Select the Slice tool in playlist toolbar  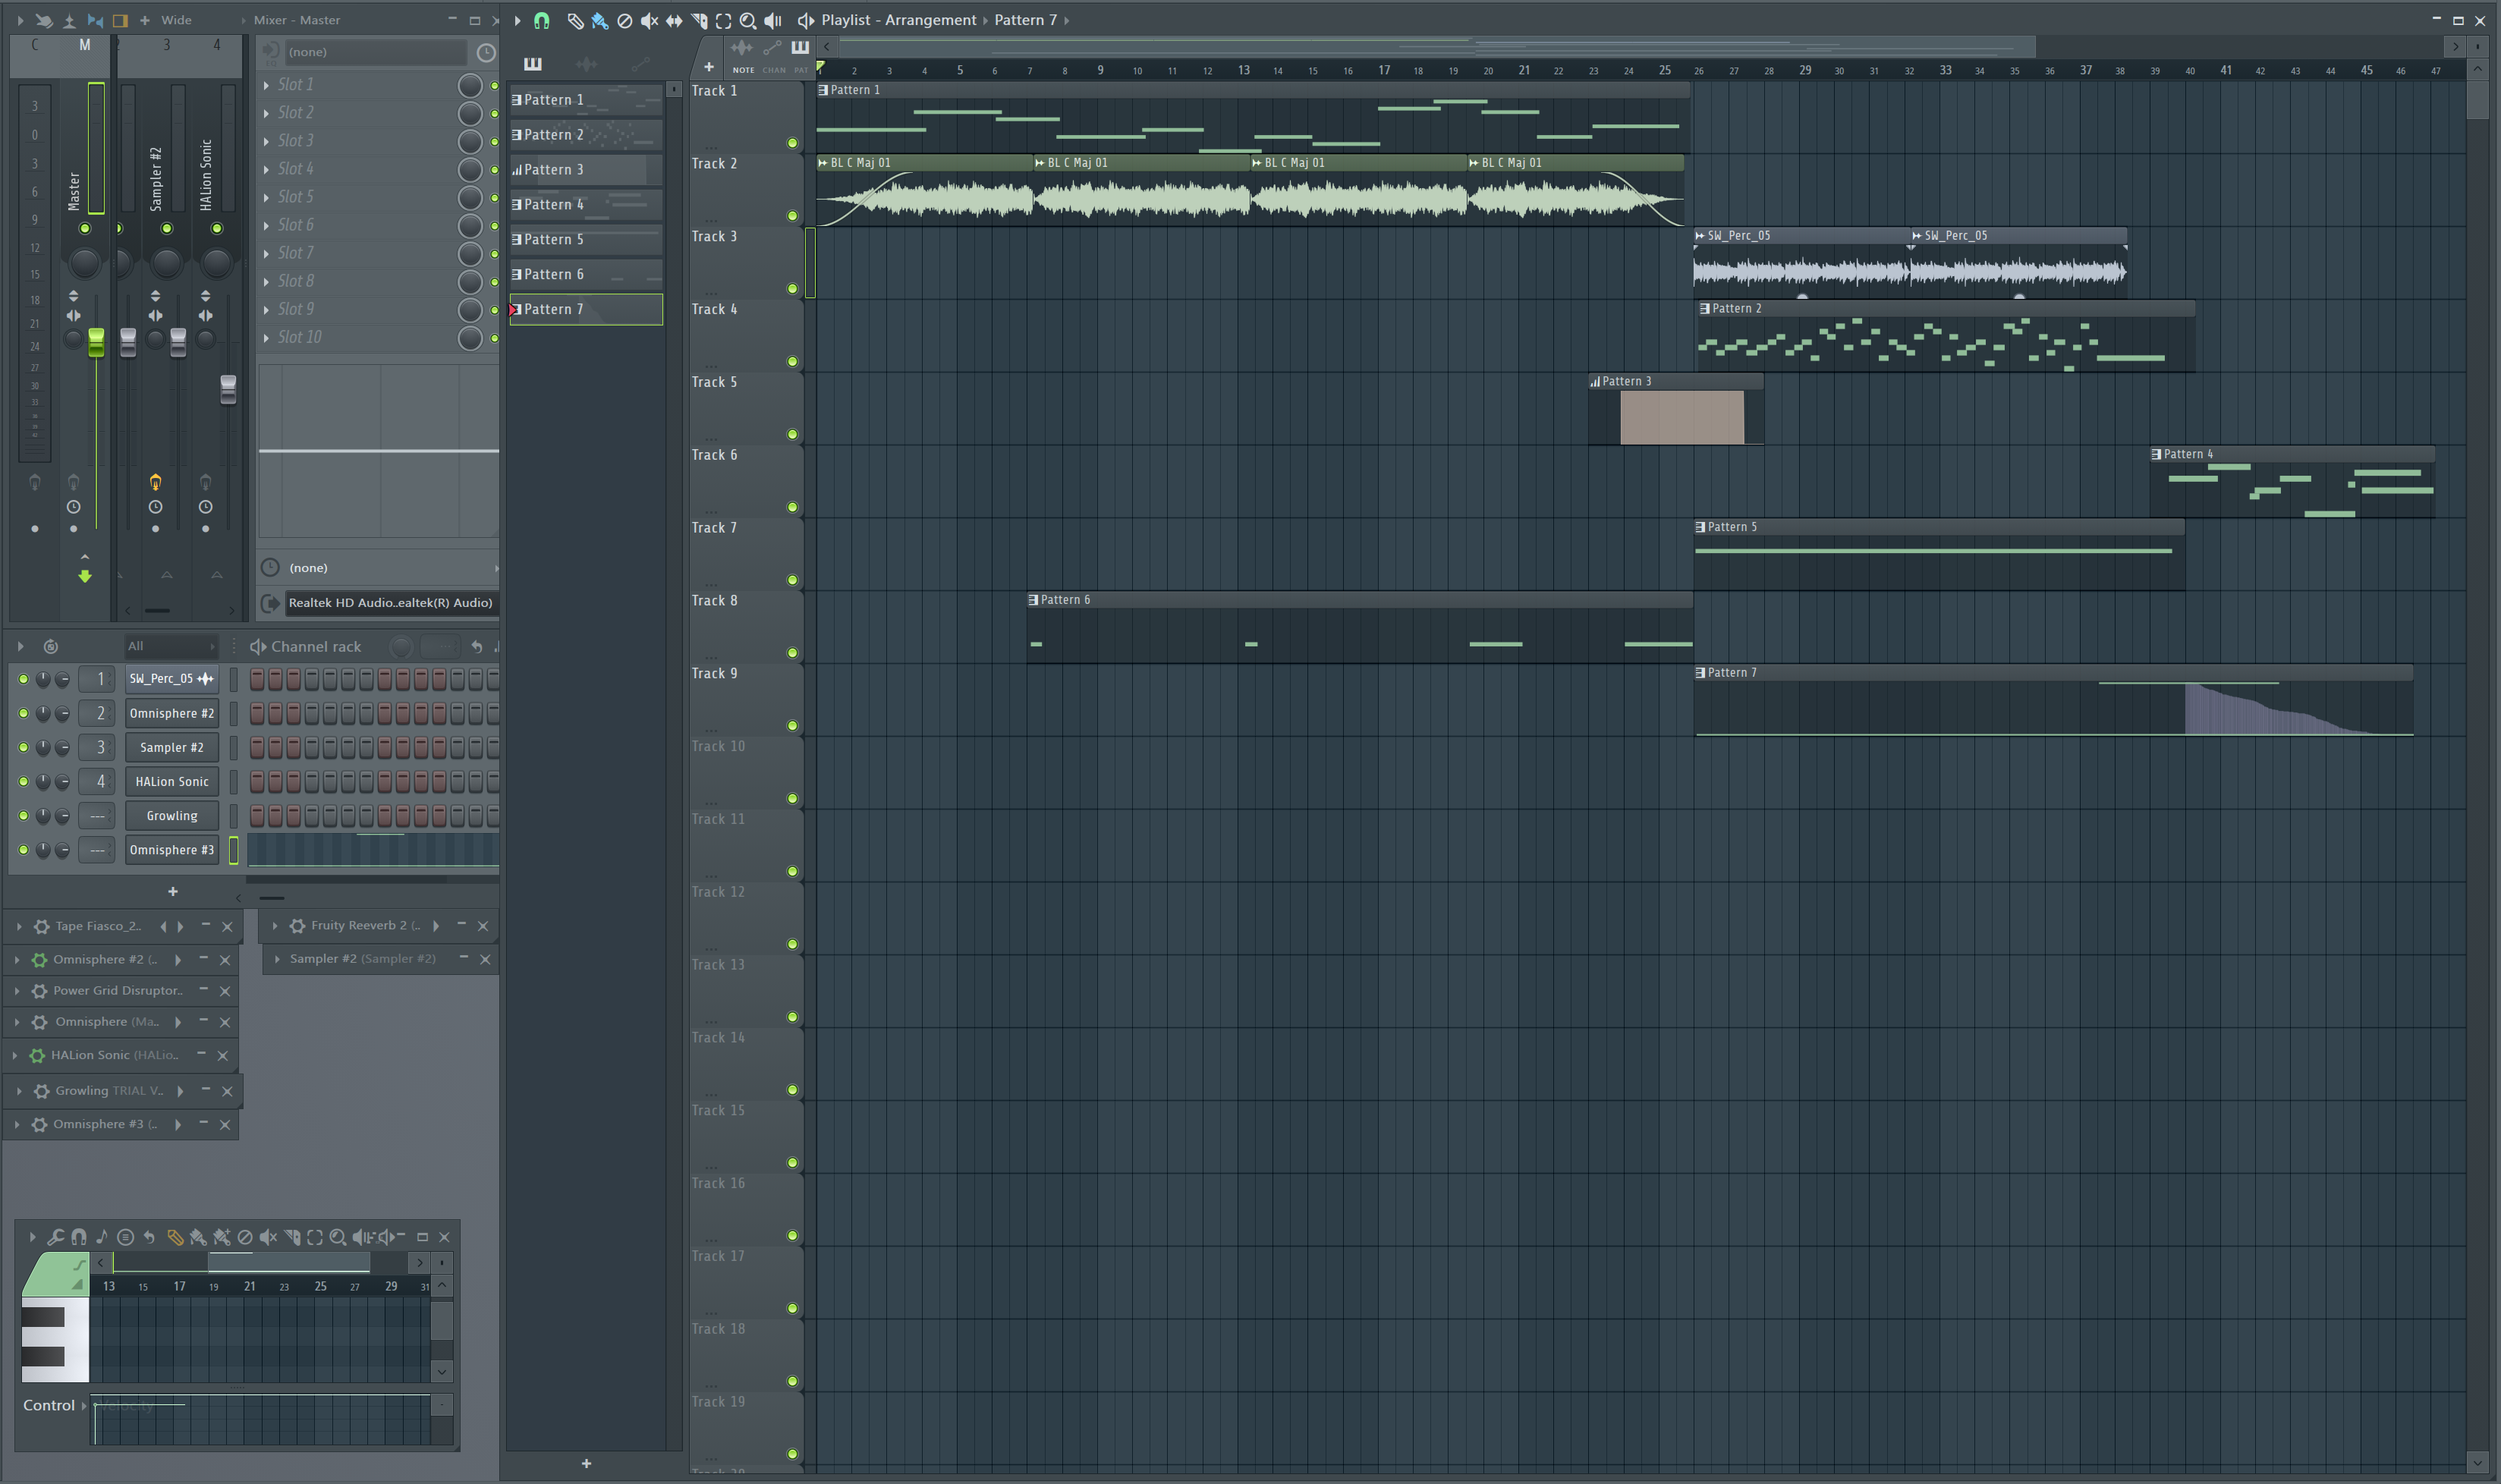tap(699, 20)
